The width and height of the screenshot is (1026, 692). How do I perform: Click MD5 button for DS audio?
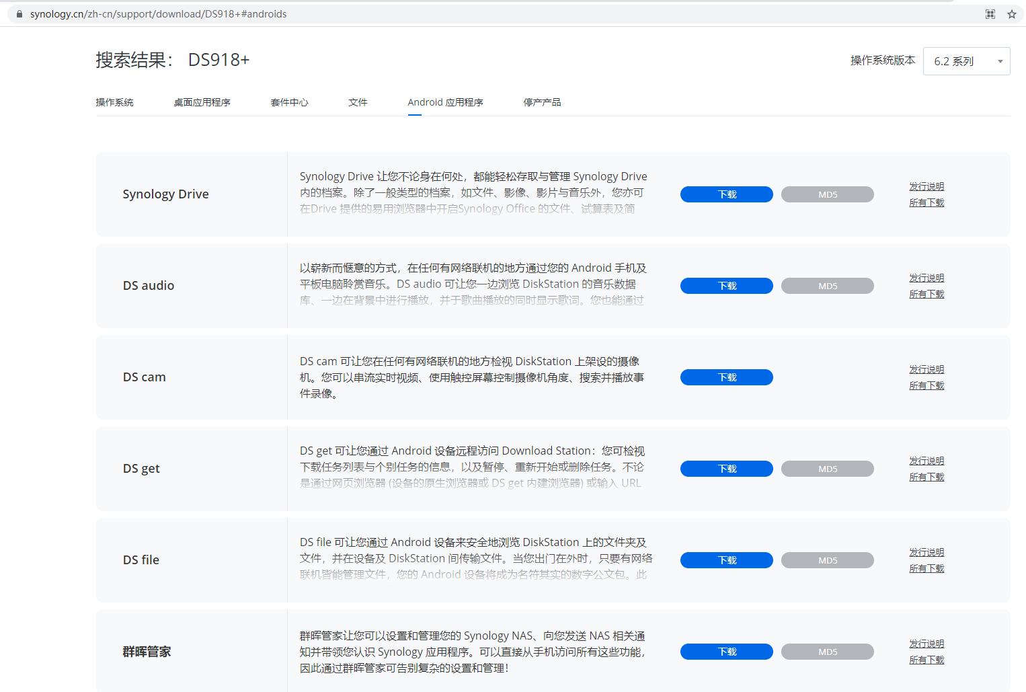tap(828, 286)
